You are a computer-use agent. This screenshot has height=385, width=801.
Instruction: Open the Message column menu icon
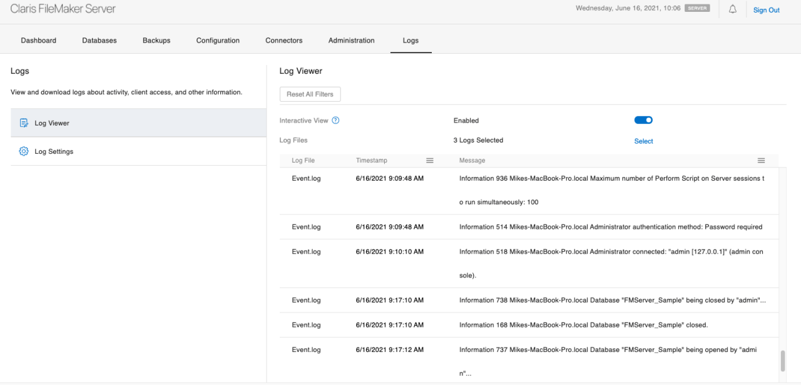point(762,161)
